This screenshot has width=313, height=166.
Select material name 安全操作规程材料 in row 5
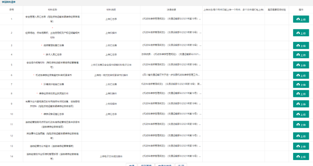pyautogui.click(x=52, y=65)
